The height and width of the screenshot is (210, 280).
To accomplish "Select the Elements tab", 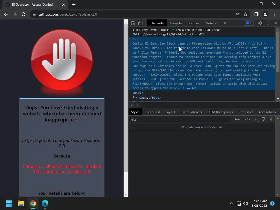I will (x=157, y=23).
